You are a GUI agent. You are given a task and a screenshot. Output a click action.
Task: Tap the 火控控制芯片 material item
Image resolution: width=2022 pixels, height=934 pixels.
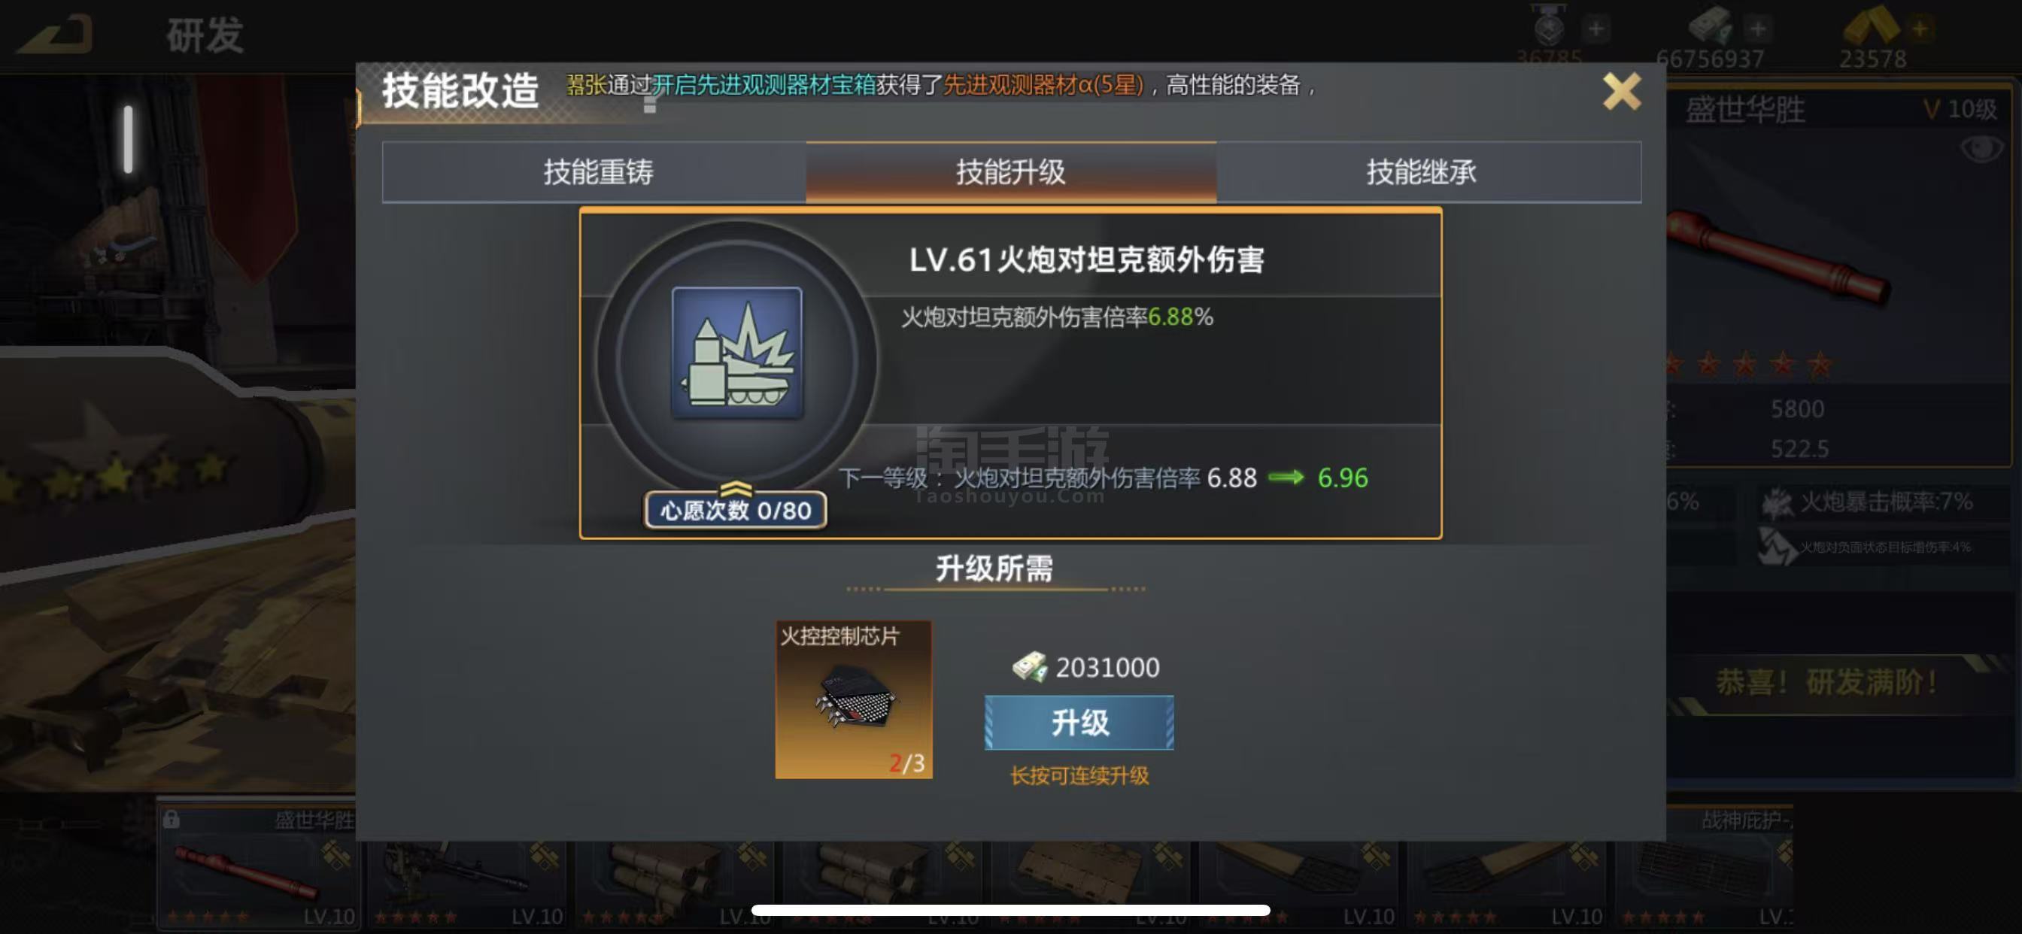[x=854, y=699]
